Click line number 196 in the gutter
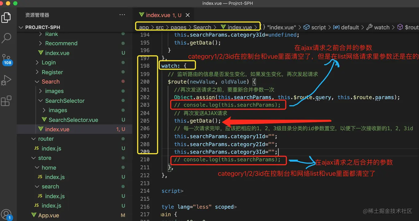419x221 pixels. [145, 50]
